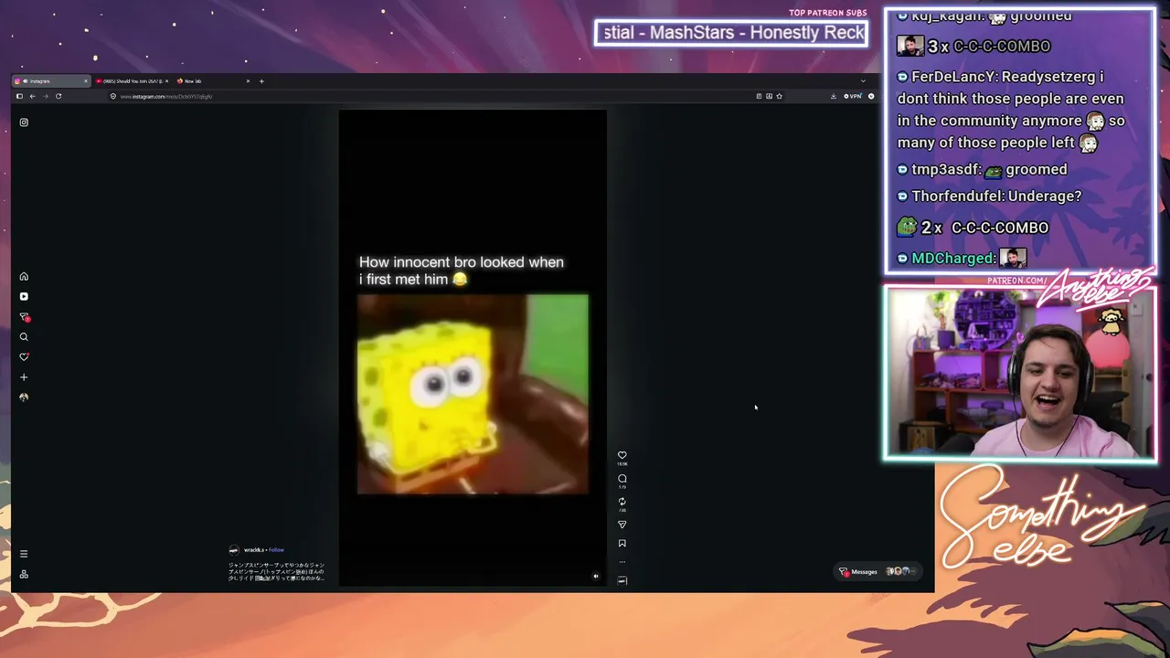Reload the Instagram page
This screenshot has width=1170, height=658.
point(58,96)
